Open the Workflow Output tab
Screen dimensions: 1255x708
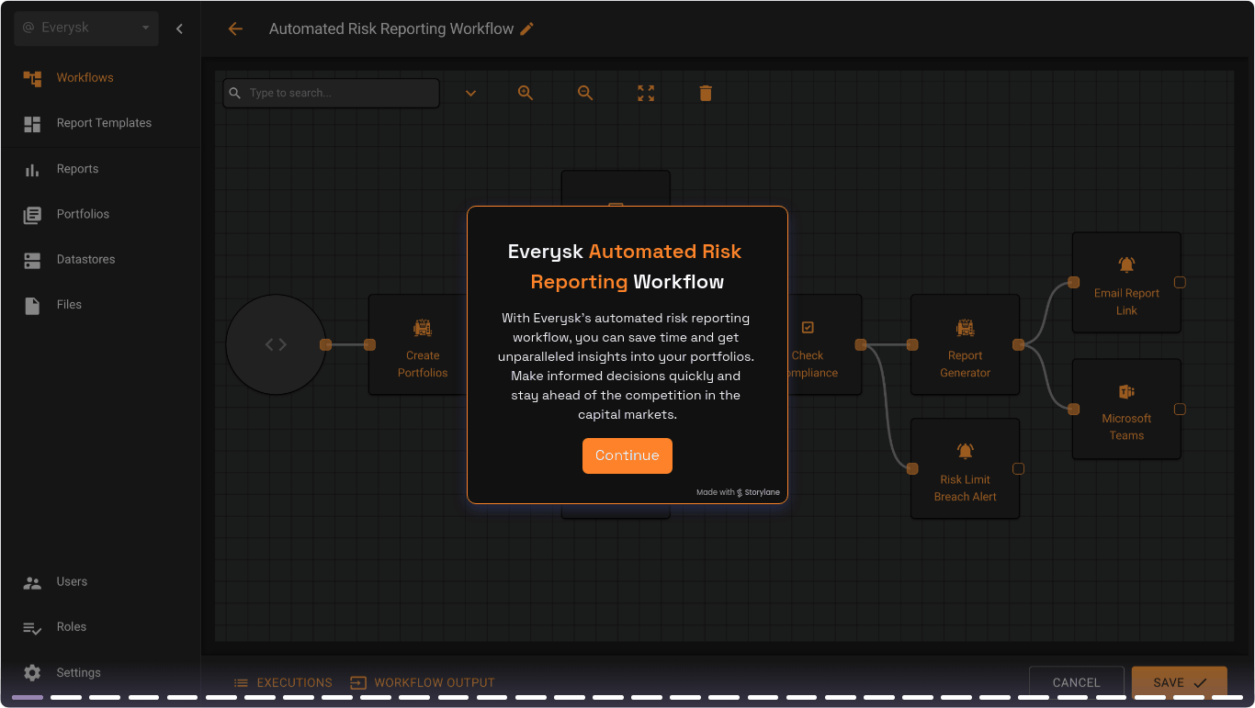(x=423, y=683)
